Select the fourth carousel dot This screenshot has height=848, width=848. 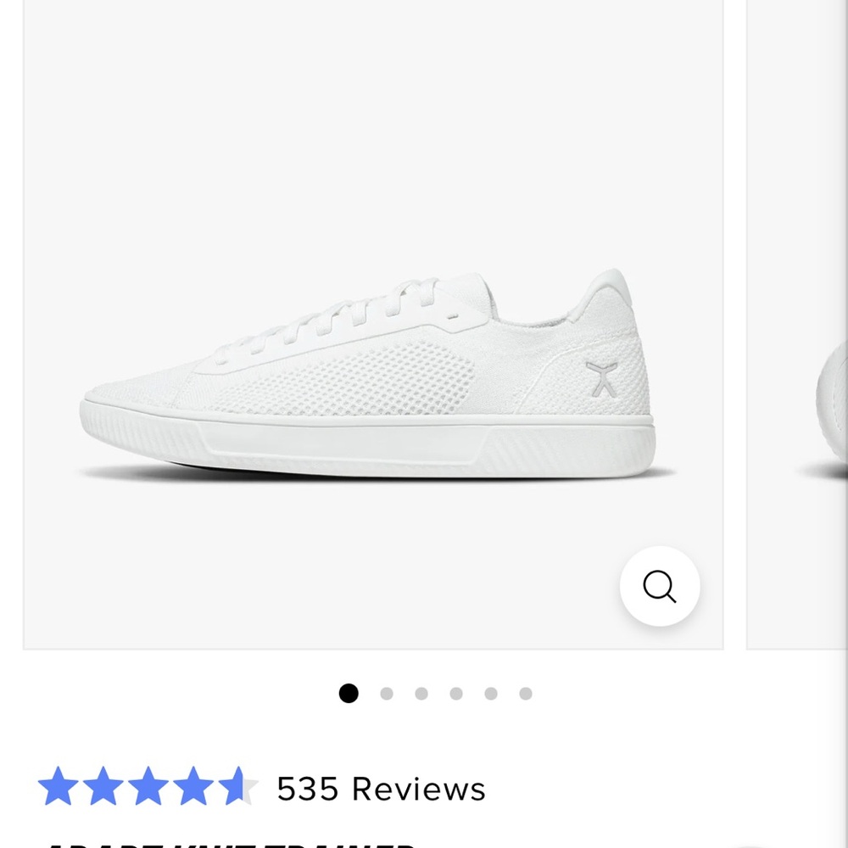coord(457,694)
